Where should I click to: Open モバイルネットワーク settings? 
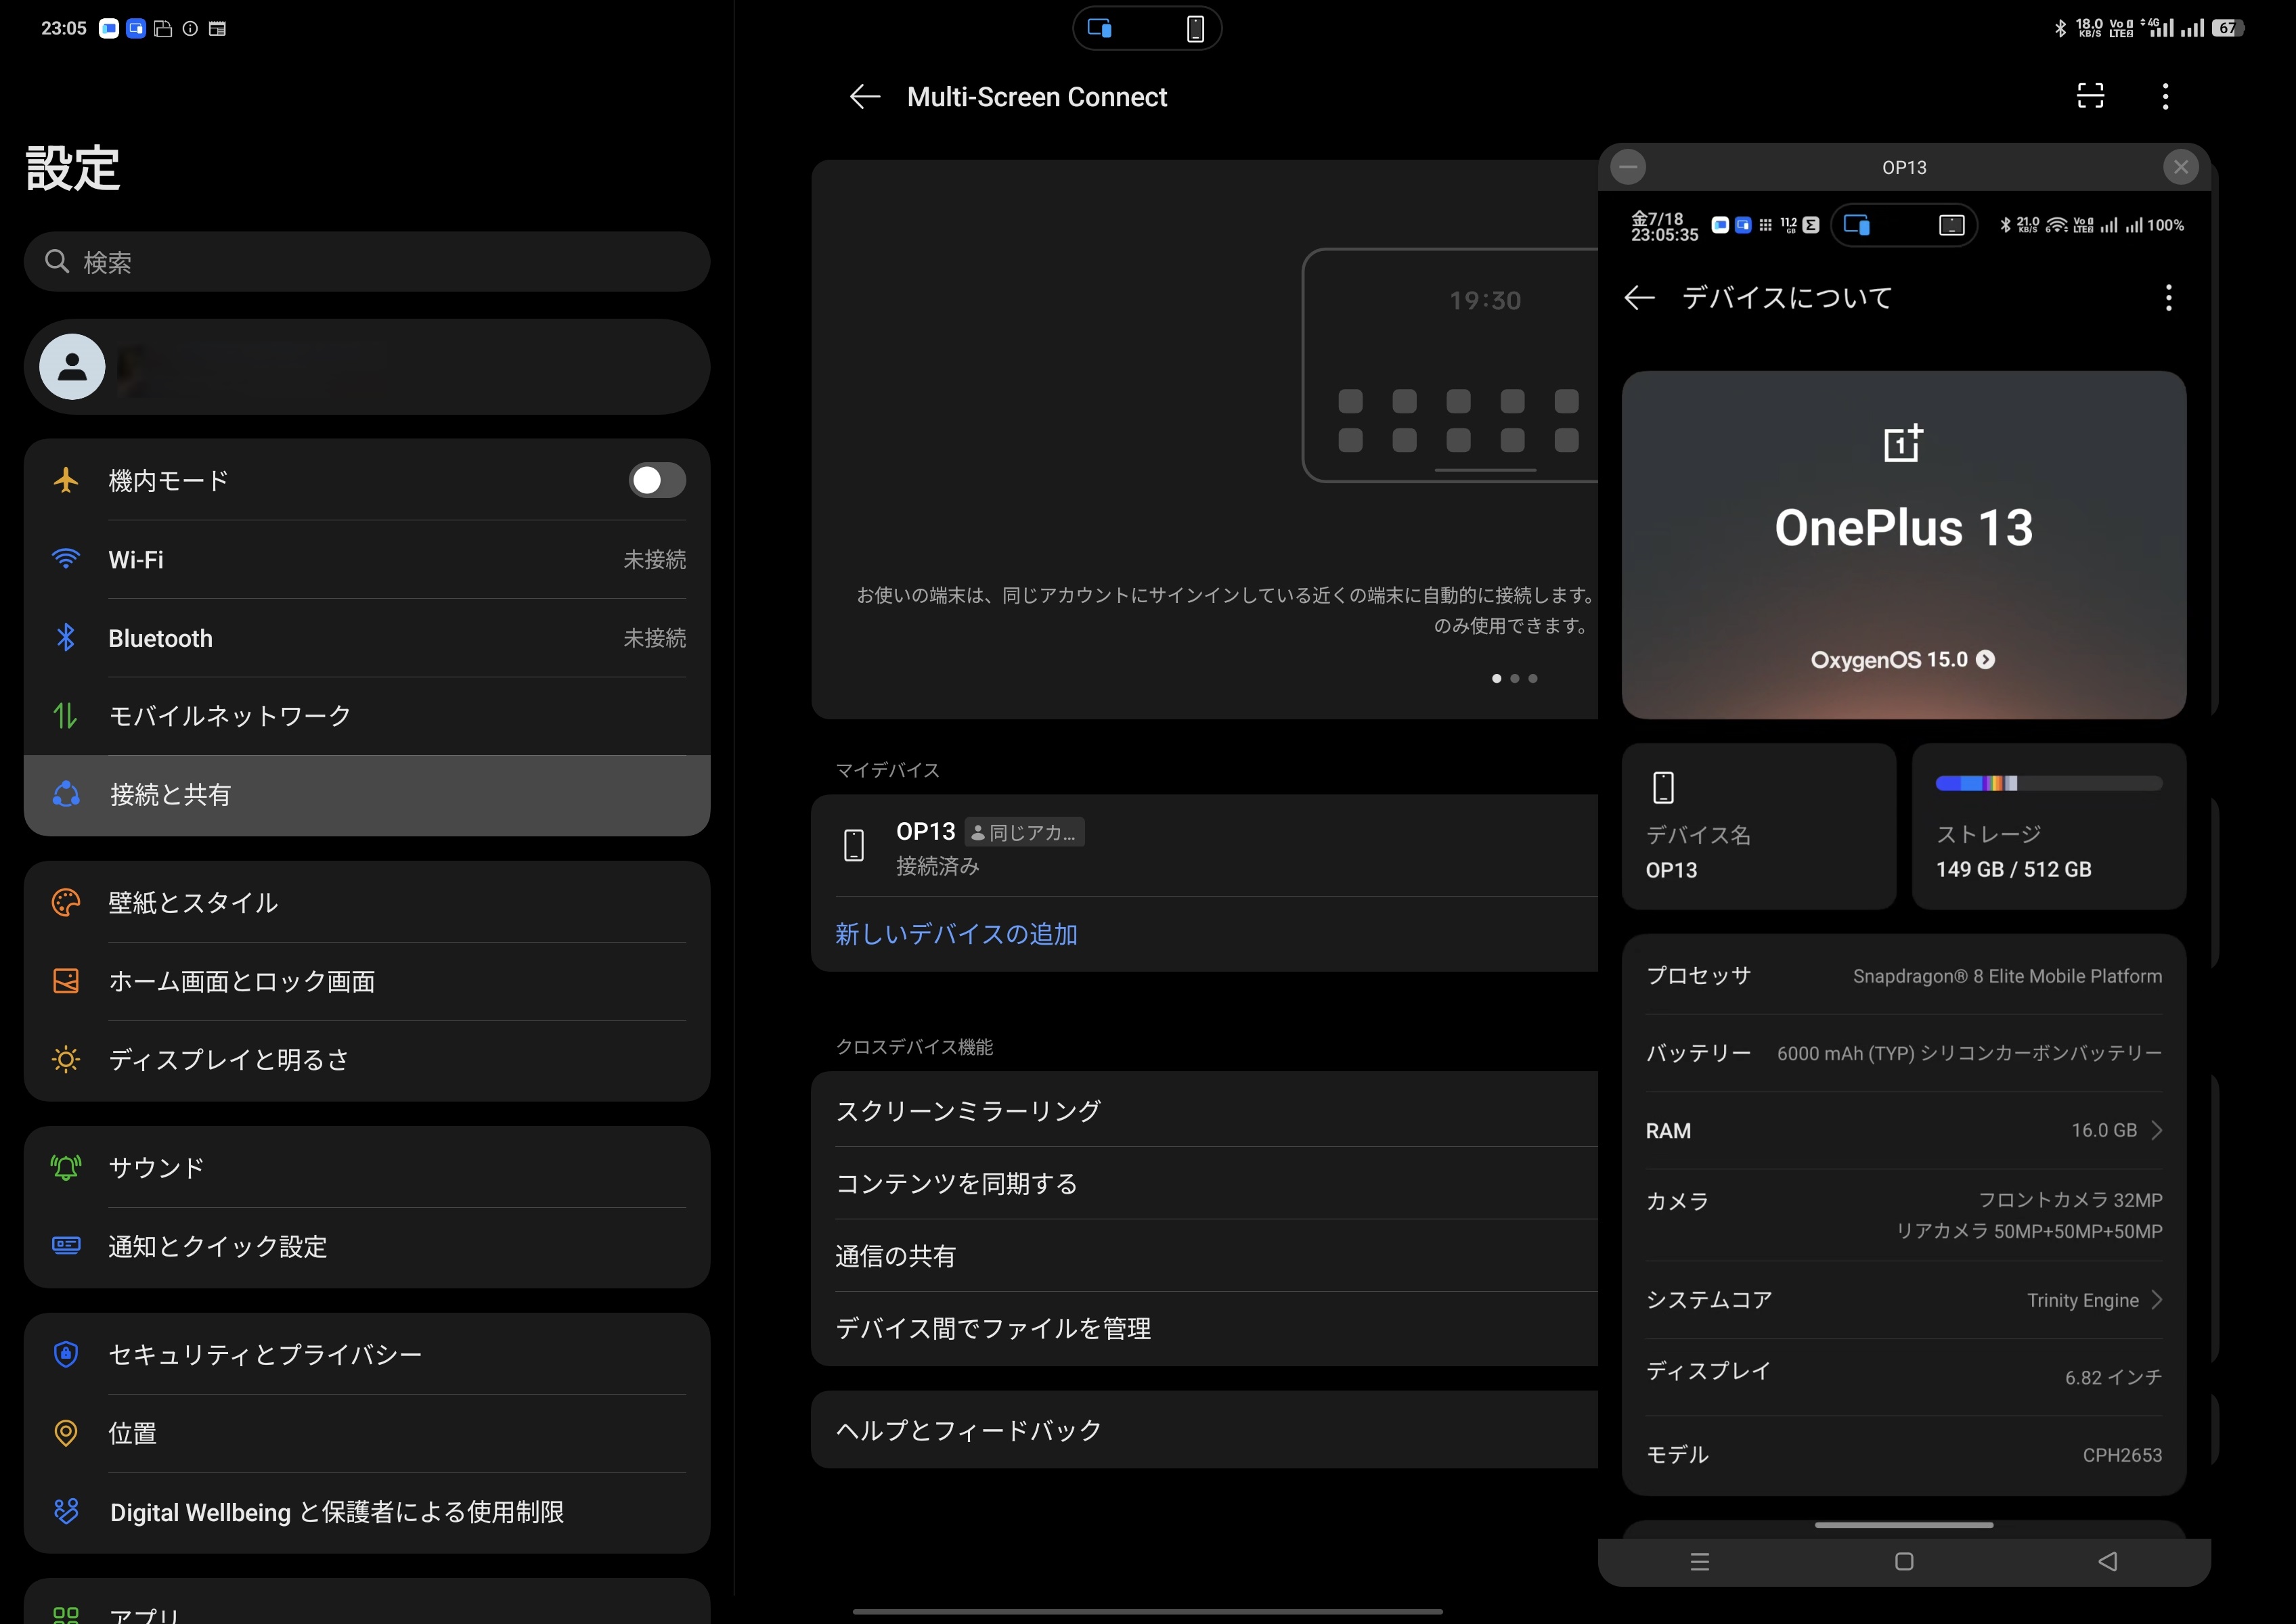367,716
